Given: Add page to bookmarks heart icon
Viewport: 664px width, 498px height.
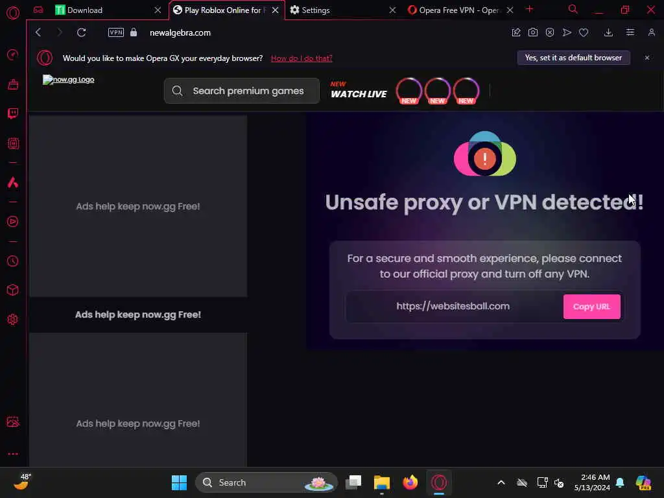Looking at the screenshot, I should pos(584,32).
